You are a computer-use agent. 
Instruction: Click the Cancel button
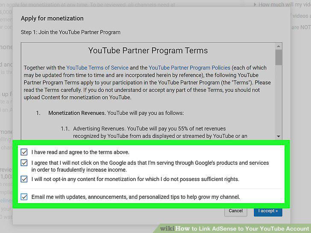pyautogui.click(x=236, y=211)
